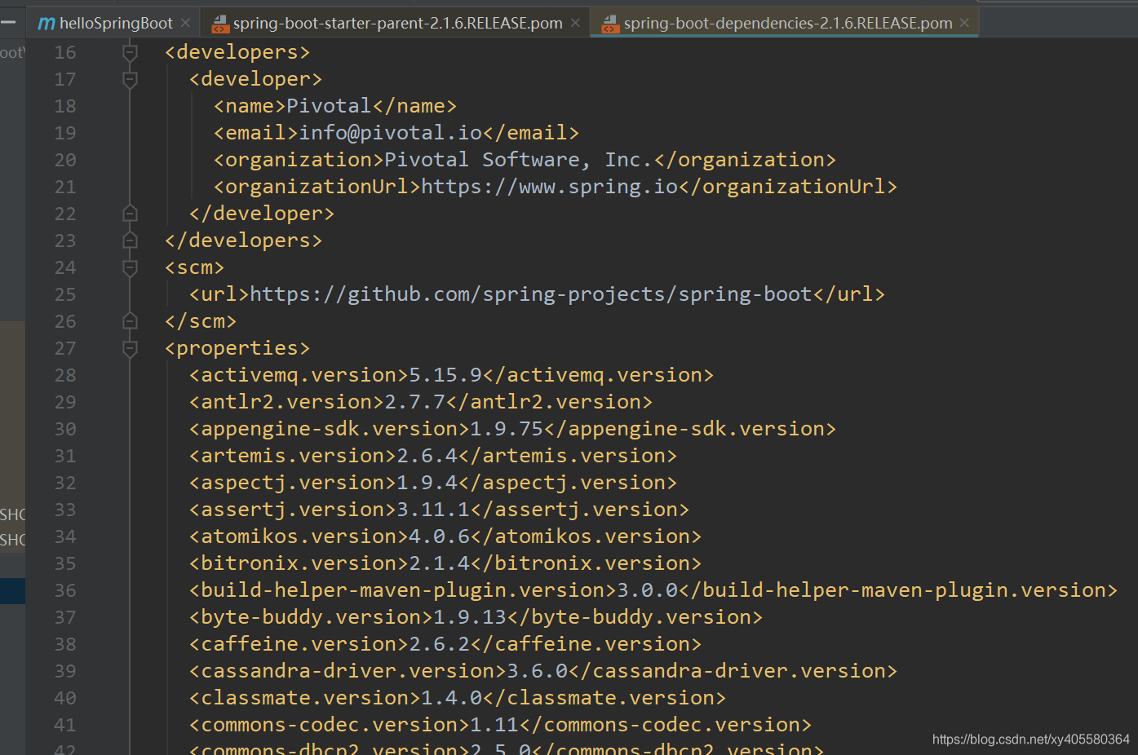Click the info@pivotal.io email text
Screen dimensions: 1138x755
click(x=391, y=133)
